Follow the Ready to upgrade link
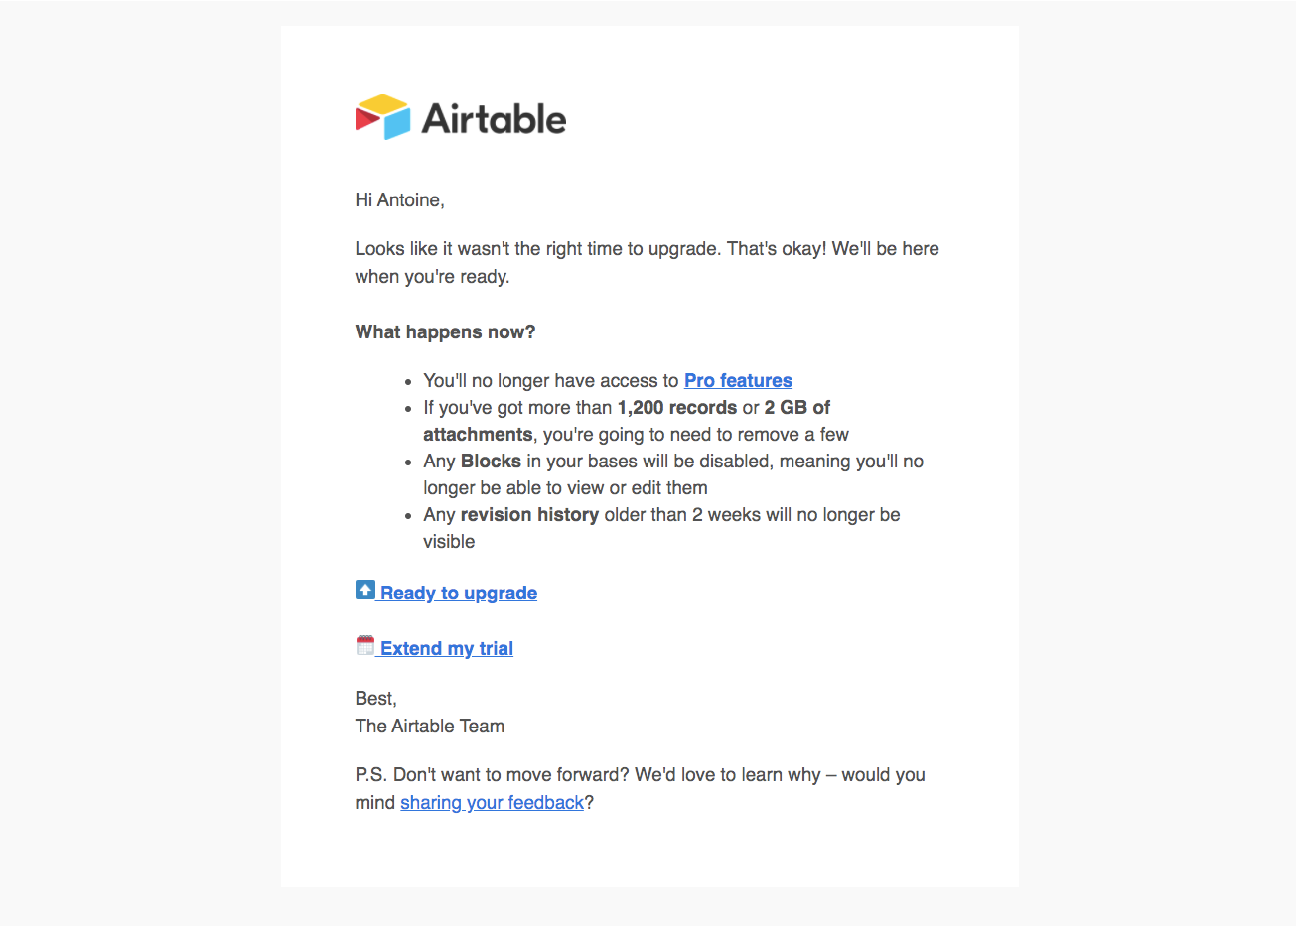 click(459, 593)
